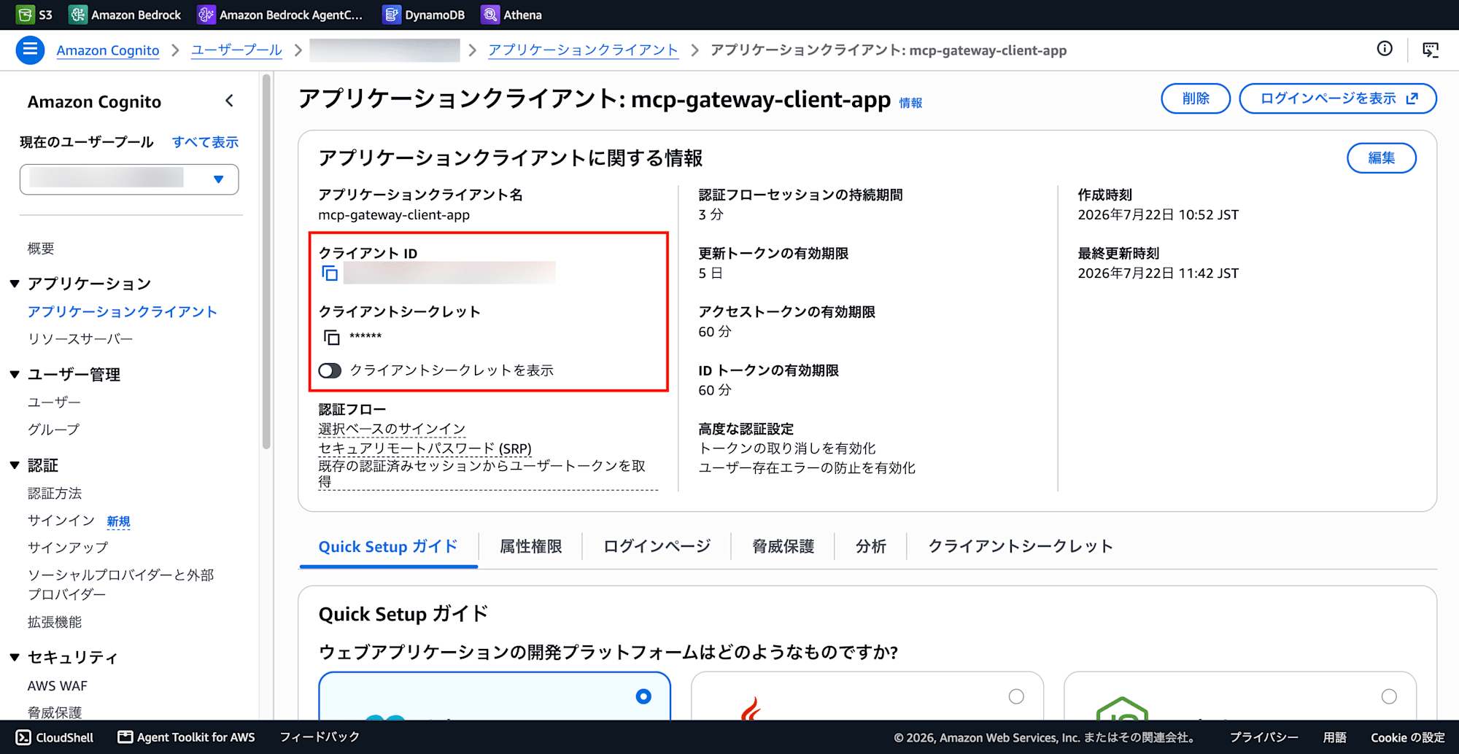Select the first platform radio option
This screenshot has width=1459, height=754.
643,696
